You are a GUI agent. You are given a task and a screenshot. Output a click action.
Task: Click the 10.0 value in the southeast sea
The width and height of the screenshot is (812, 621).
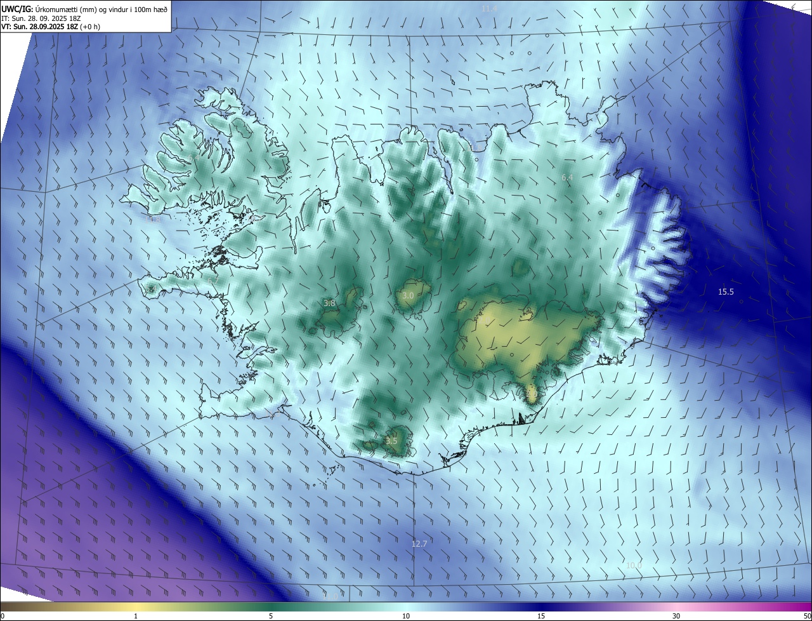click(x=634, y=566)
